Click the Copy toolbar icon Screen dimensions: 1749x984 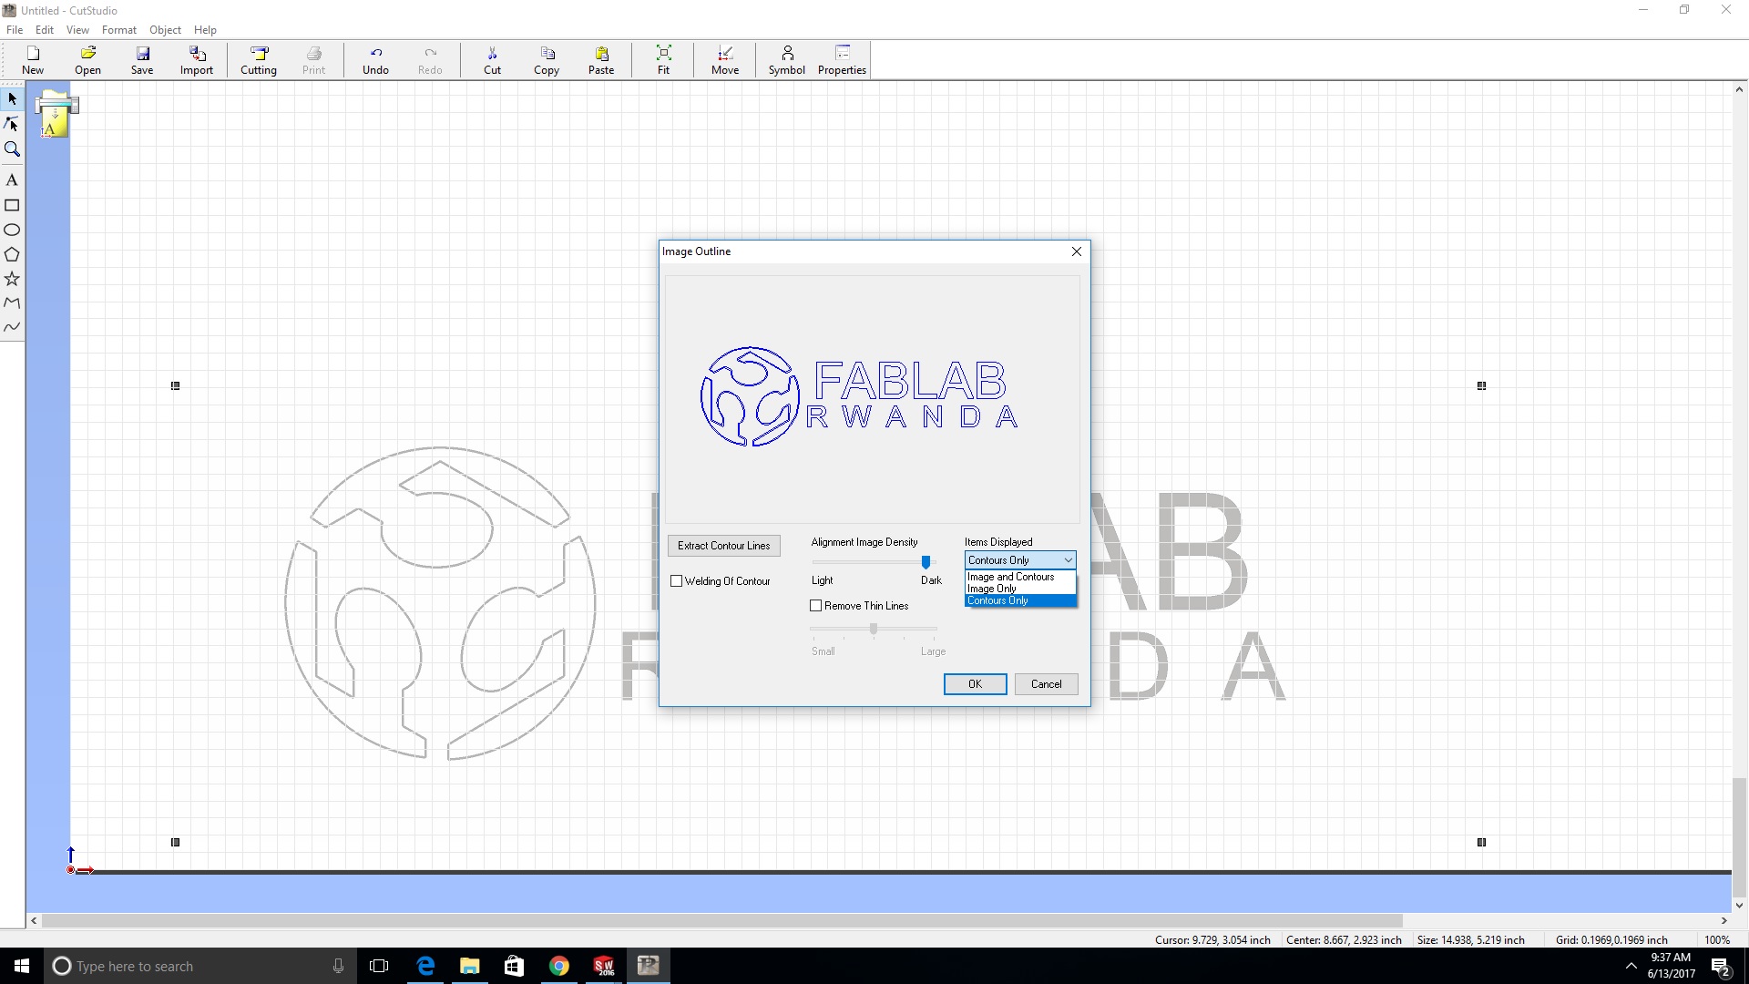[547, 60]
